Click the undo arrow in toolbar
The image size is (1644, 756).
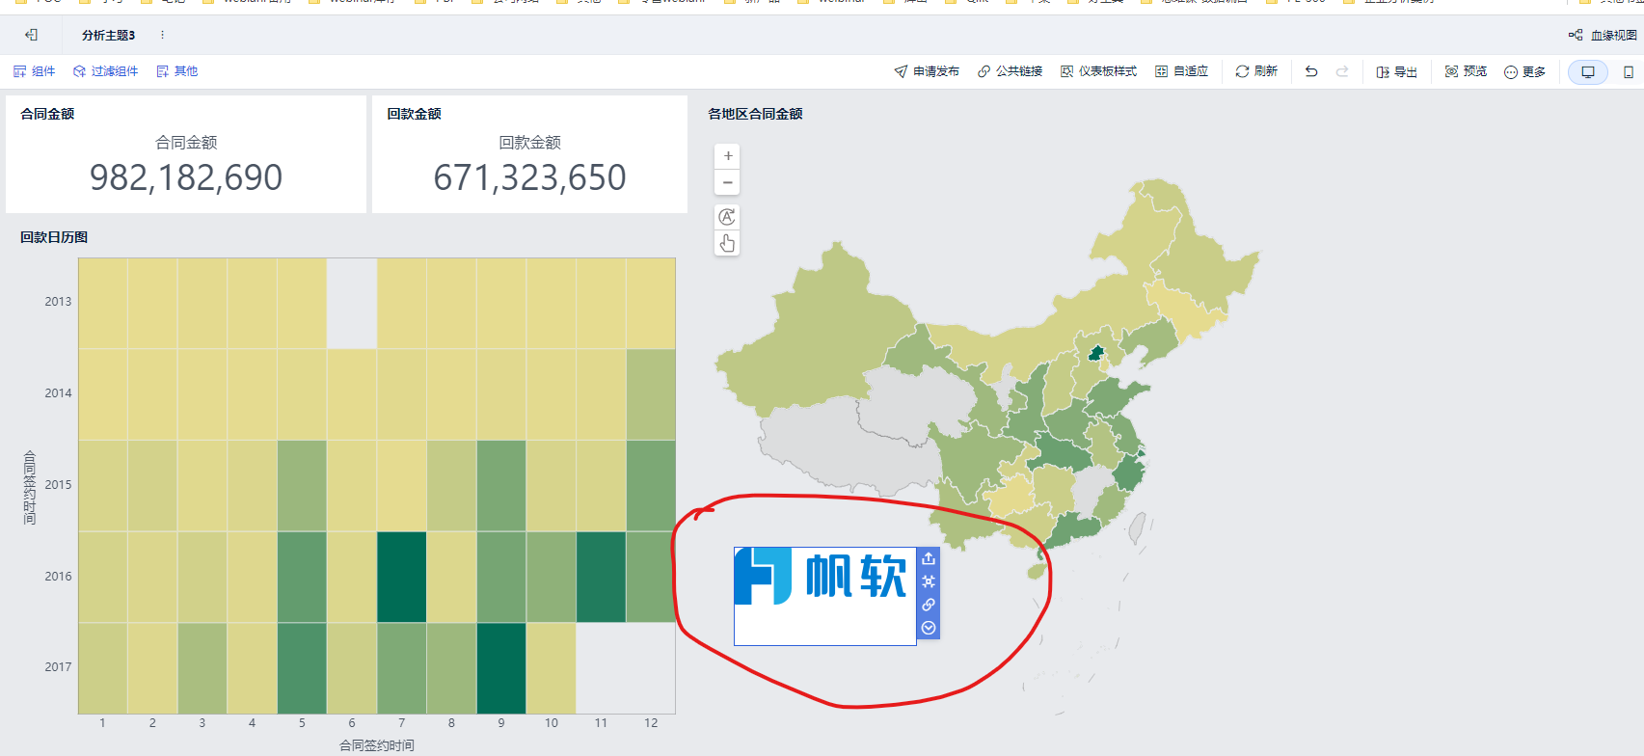[x=1311, y=71]
